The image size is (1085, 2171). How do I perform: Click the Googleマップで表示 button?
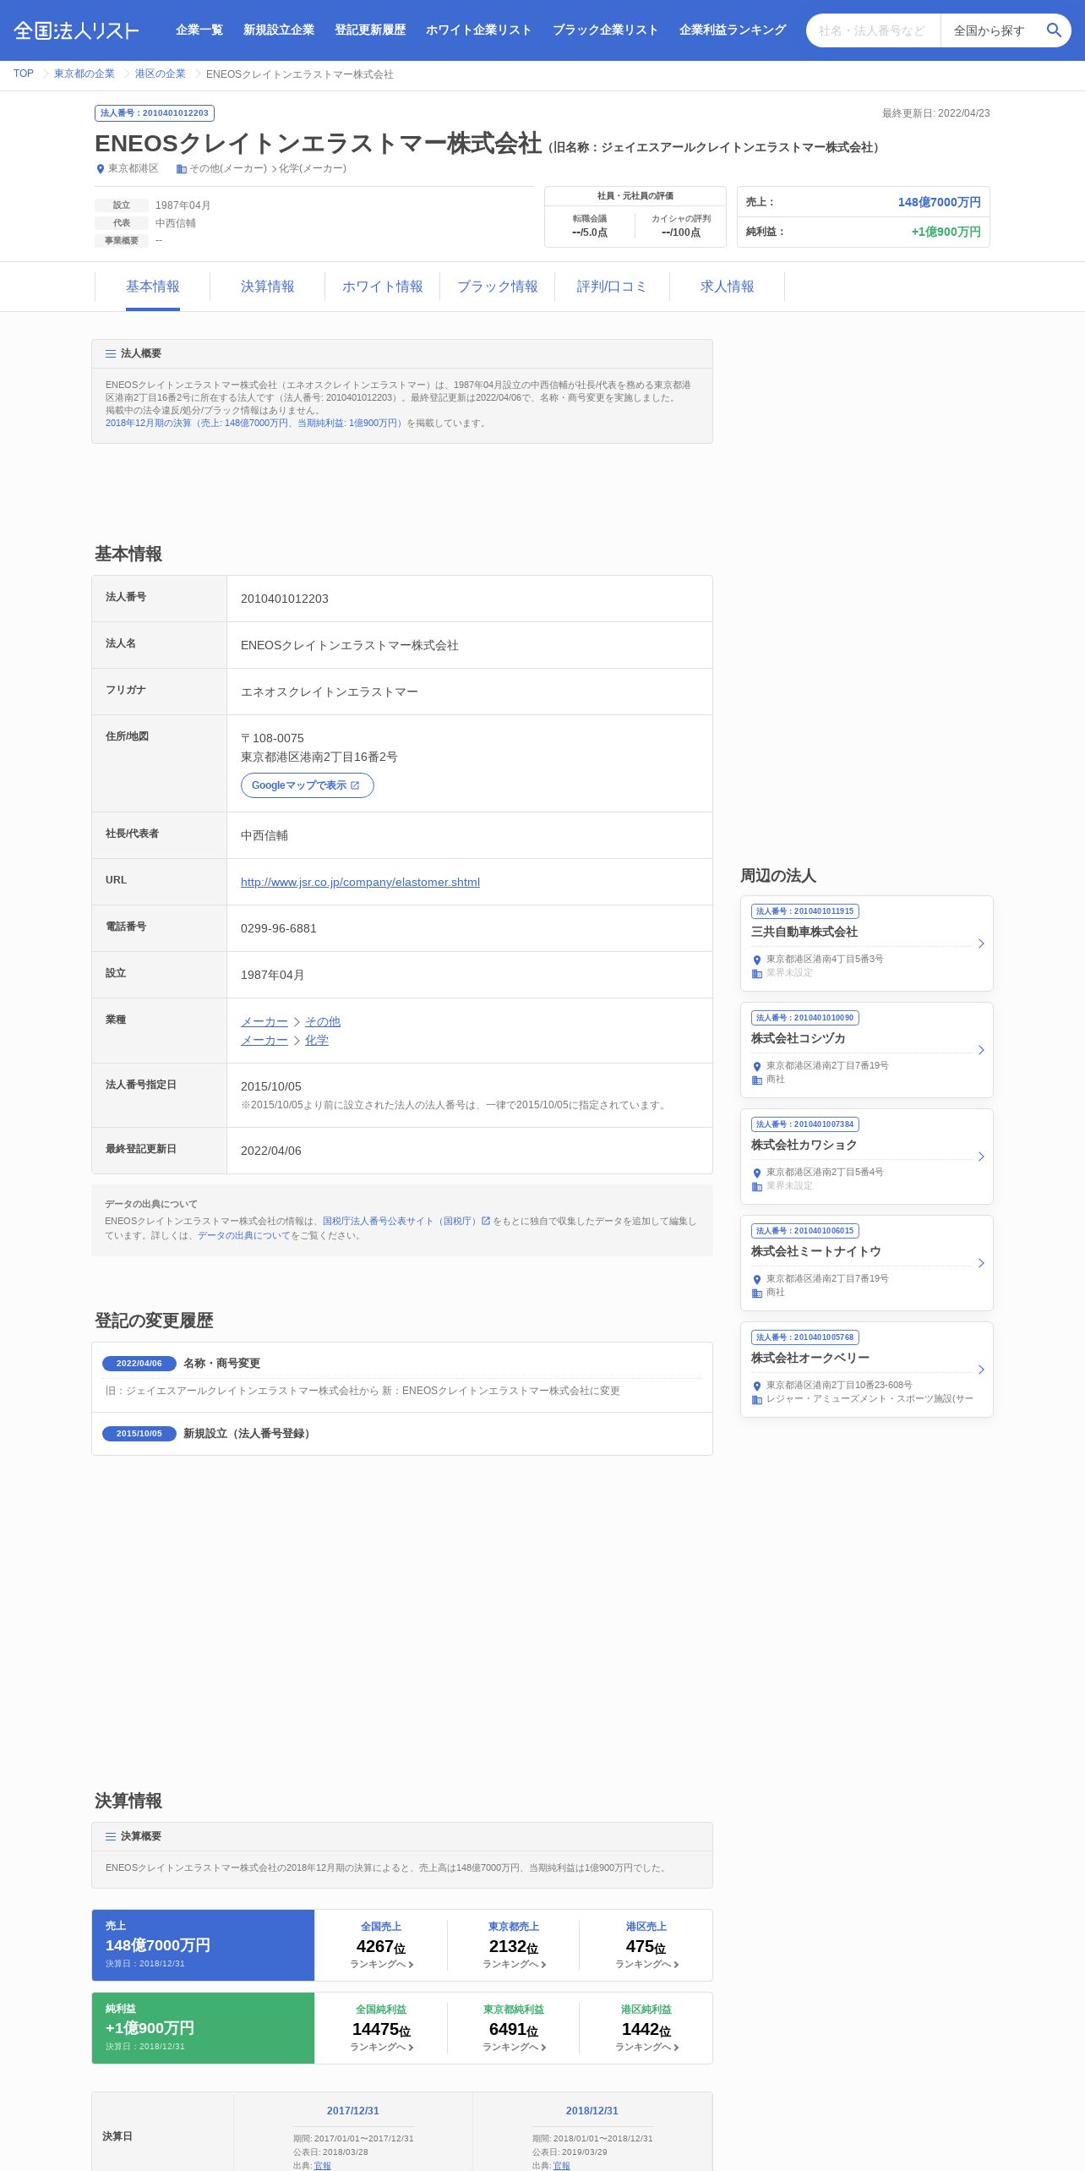point(308,785)
